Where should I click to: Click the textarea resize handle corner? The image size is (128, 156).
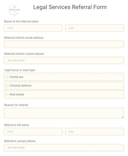coord(123,117)
